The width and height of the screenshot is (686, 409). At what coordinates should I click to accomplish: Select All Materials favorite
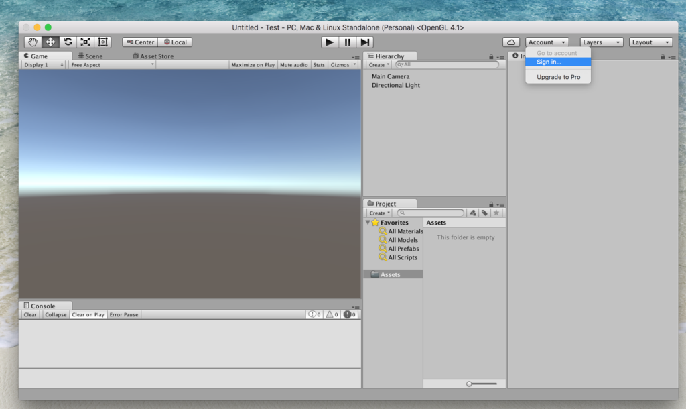401,231
